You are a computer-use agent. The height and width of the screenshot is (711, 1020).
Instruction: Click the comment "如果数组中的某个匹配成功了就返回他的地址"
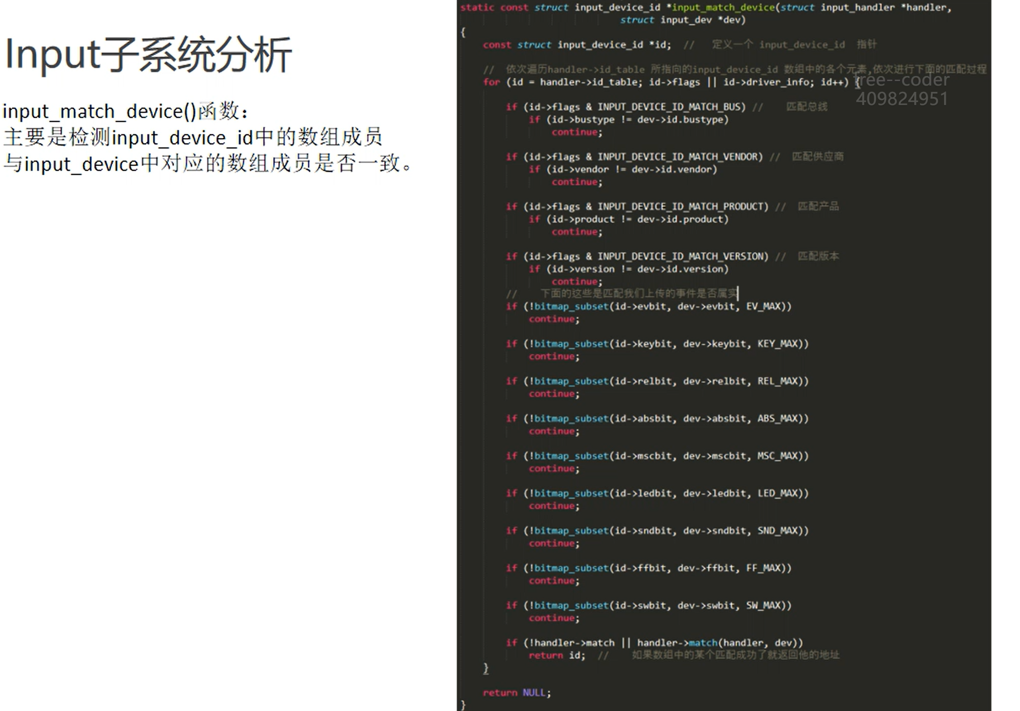click(x=736, y=655)
